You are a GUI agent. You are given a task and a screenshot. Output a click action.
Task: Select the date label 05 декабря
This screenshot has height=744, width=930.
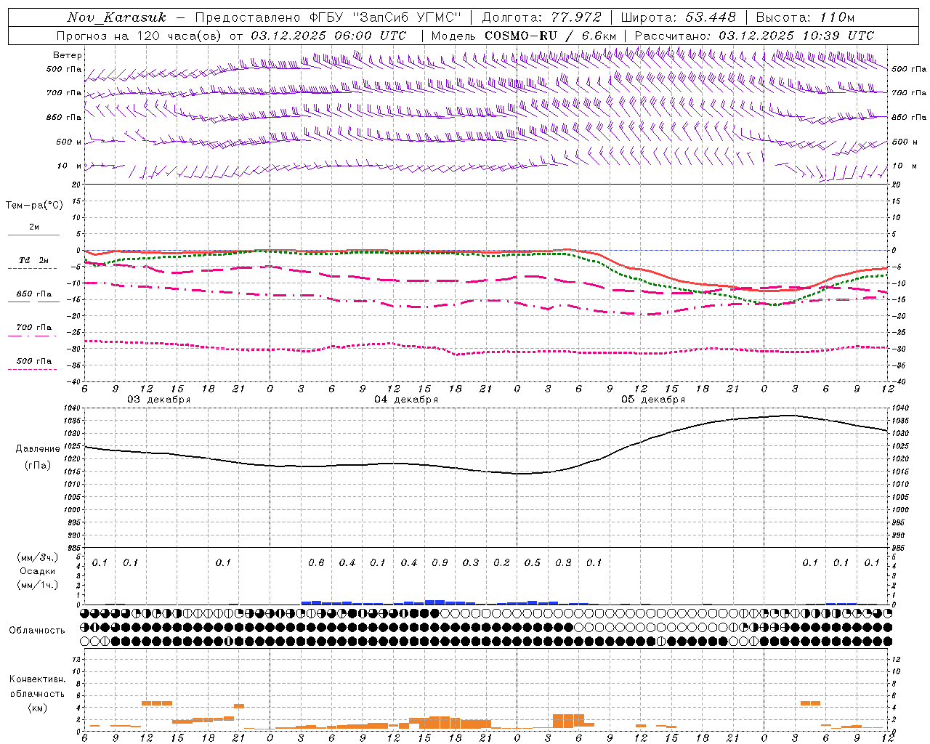pyautogui.click(x=653, y=400)
